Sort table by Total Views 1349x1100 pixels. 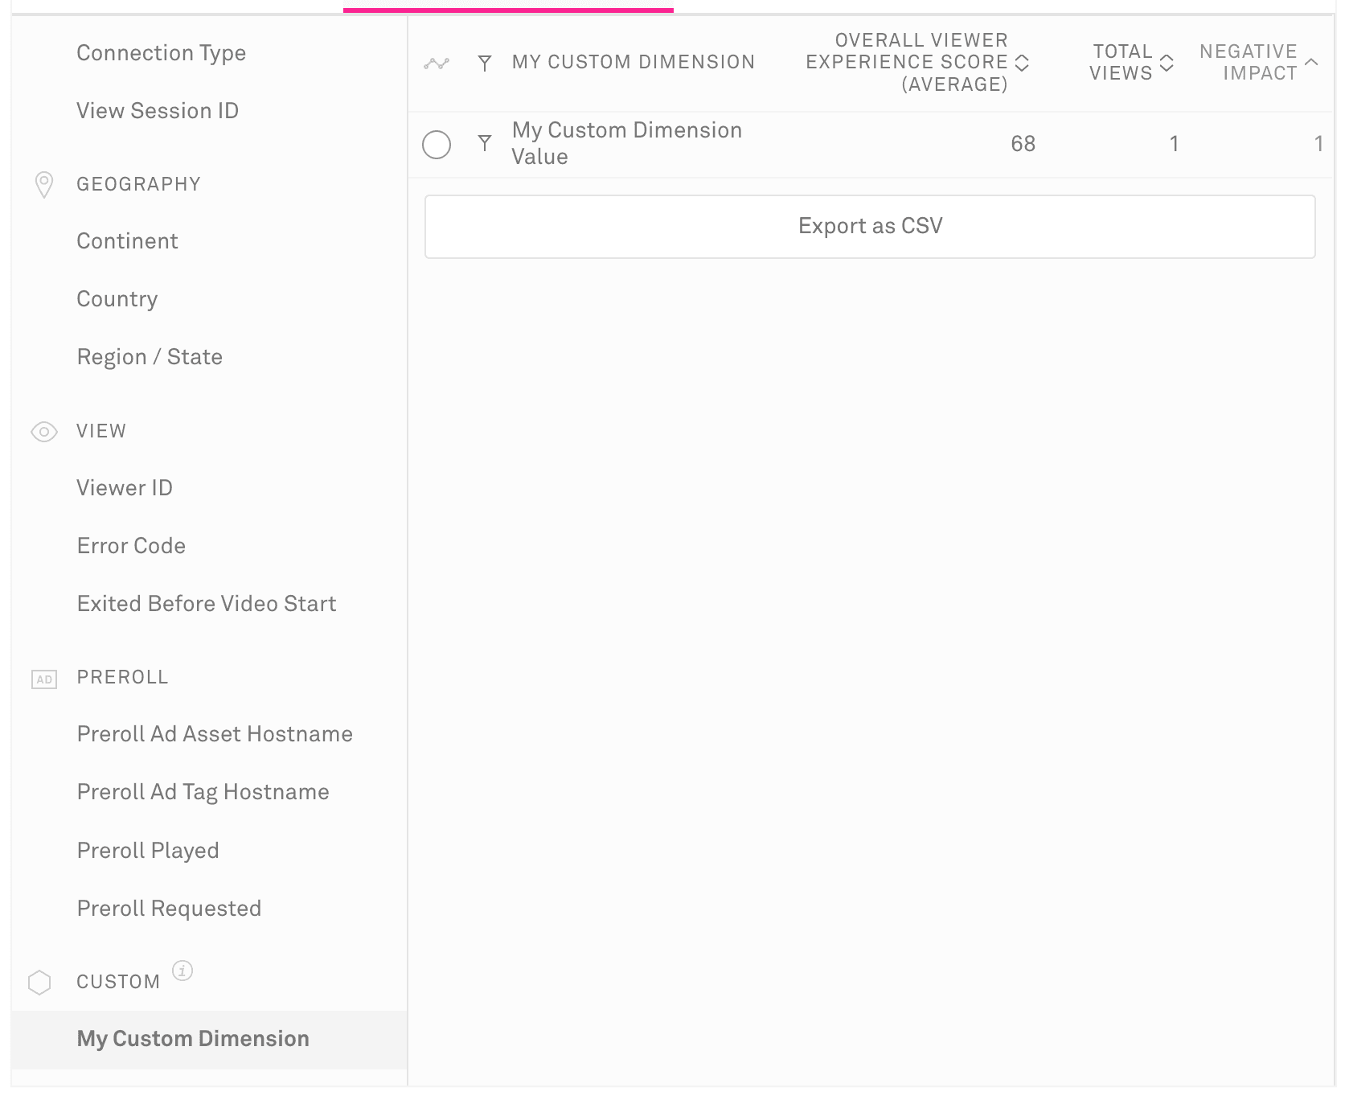click(1167, 63)
